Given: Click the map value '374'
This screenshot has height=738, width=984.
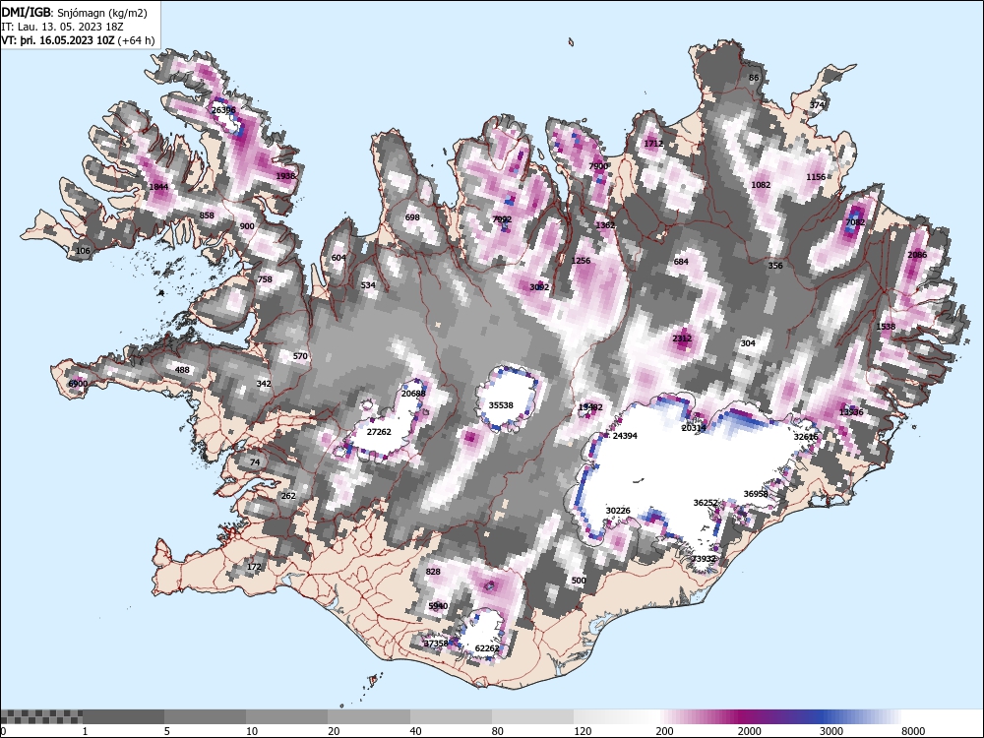Looking at the screenshot, I should 817,105.
